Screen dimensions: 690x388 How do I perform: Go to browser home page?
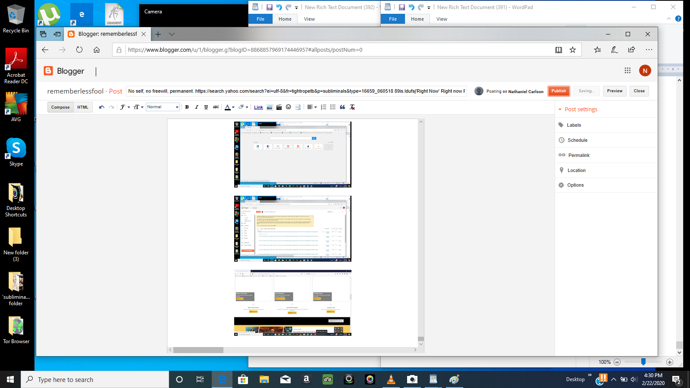coord(97,50)
